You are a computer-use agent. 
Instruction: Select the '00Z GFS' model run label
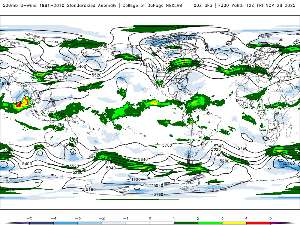pos(203,5)
